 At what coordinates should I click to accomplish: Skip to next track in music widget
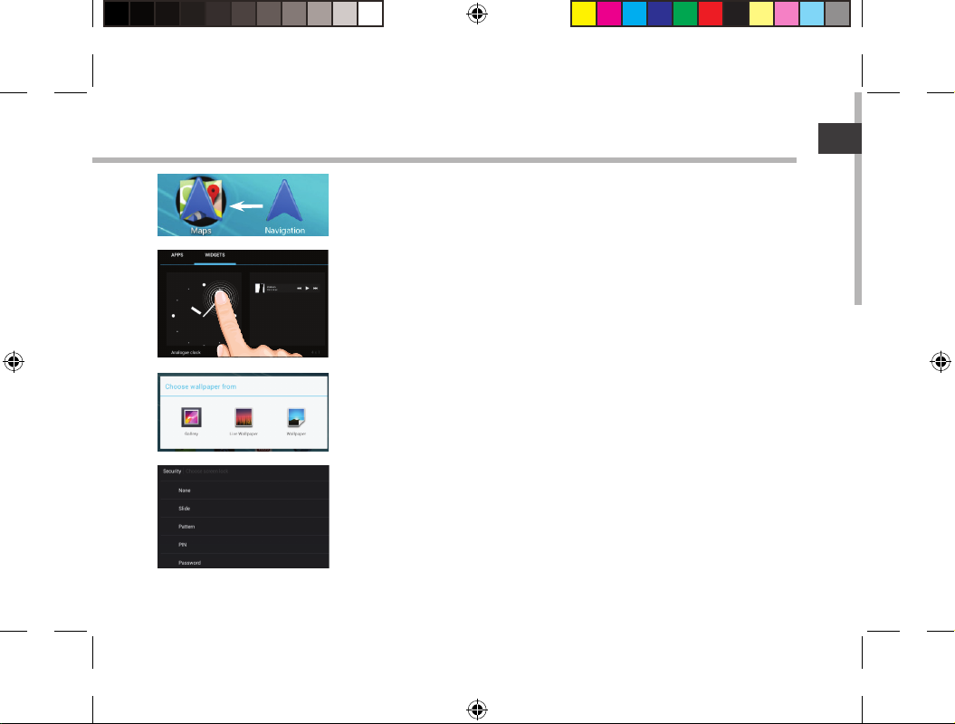(x=316, y=288)
